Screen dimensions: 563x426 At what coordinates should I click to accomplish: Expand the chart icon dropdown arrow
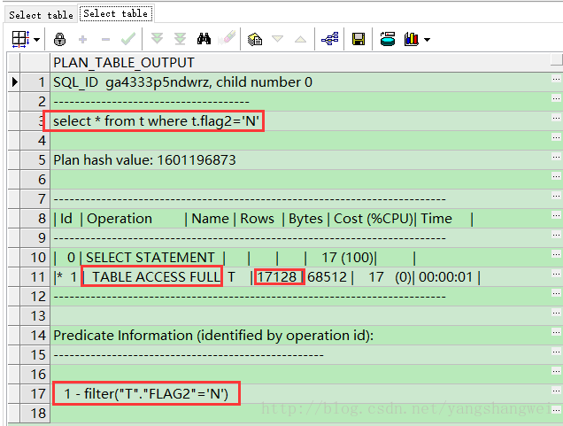point(427,40)
